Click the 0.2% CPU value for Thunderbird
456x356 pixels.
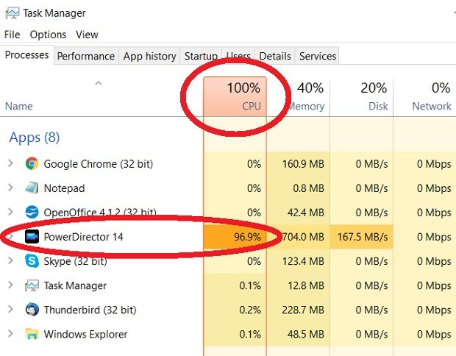pos(250,310)
